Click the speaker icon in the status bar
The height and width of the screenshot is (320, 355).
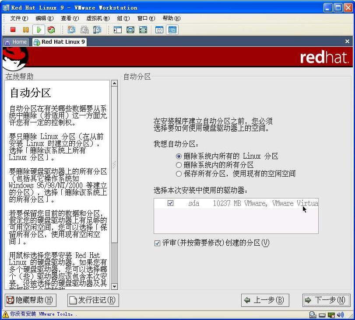coord(340,314)
